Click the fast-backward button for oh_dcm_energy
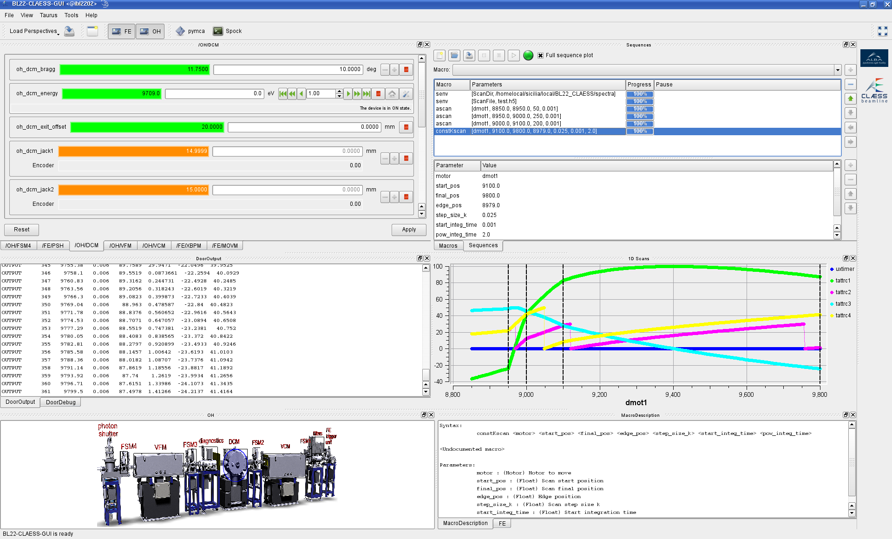The image size is (892, 539). [x=292, y=94]
